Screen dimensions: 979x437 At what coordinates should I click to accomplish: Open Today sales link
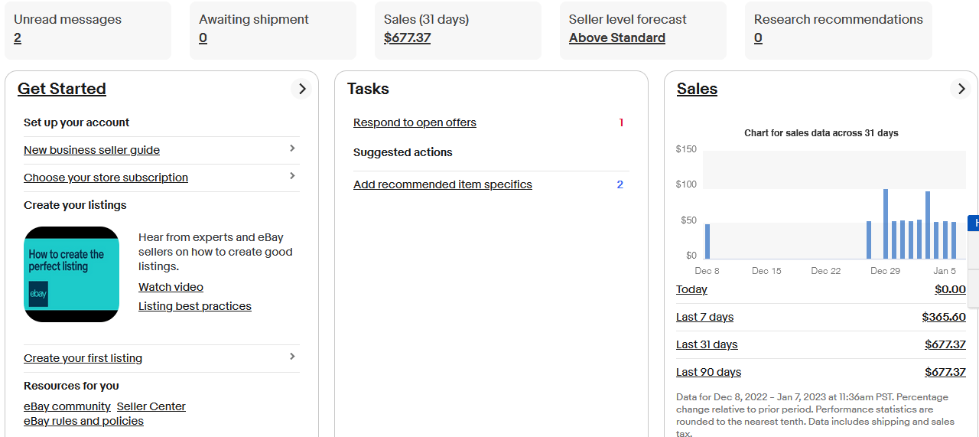[x=691, y=289]
